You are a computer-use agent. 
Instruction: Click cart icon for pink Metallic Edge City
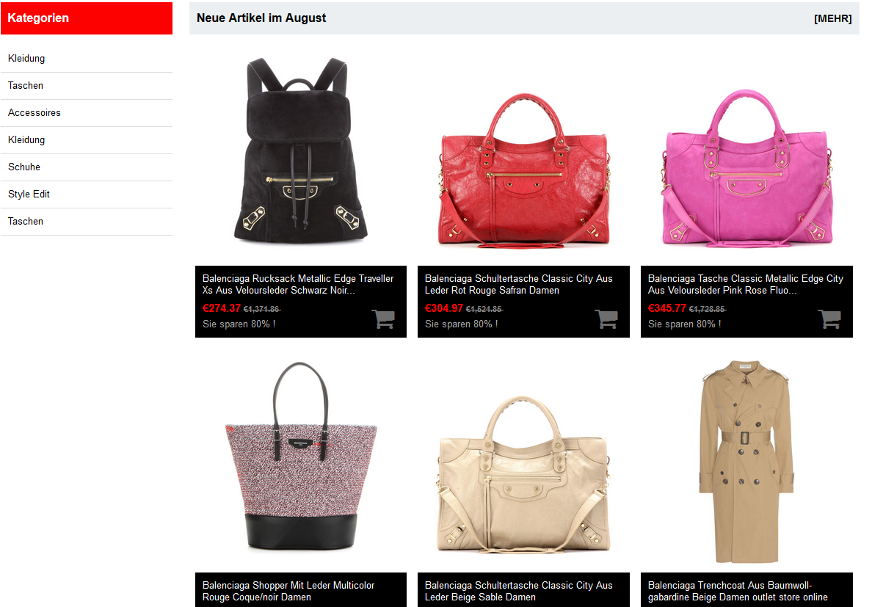click(x=829, y=319)
